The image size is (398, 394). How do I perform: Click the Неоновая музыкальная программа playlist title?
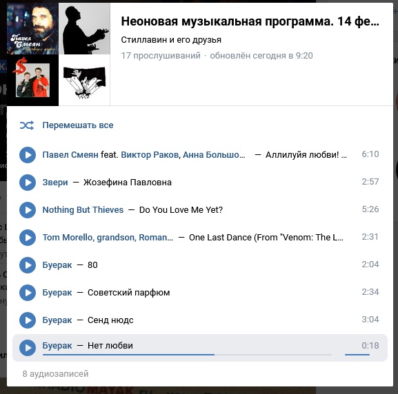click(250, 21)
